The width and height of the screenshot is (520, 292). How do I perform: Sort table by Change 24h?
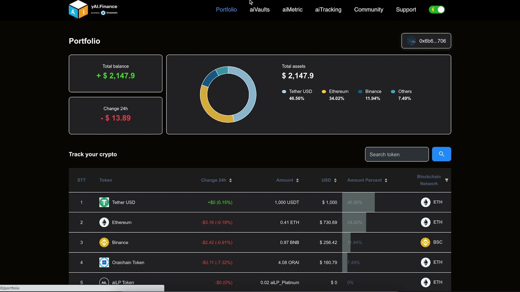[x=230, y=180]
